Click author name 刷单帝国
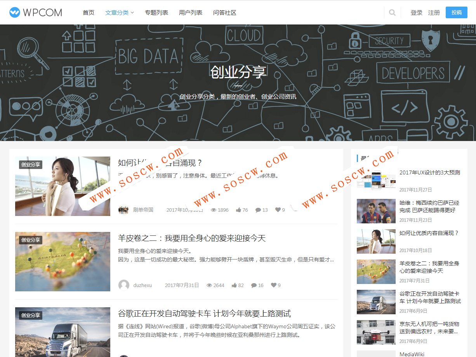The height and width of the screenshot is (357, 476). (143, 210)
